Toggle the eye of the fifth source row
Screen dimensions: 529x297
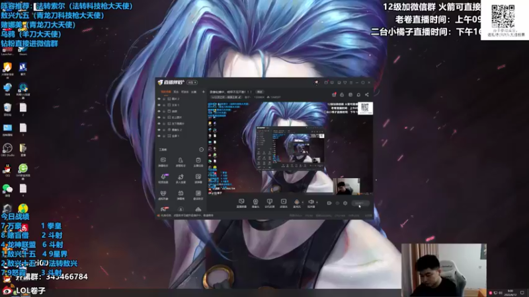click(x=159, y=123)
